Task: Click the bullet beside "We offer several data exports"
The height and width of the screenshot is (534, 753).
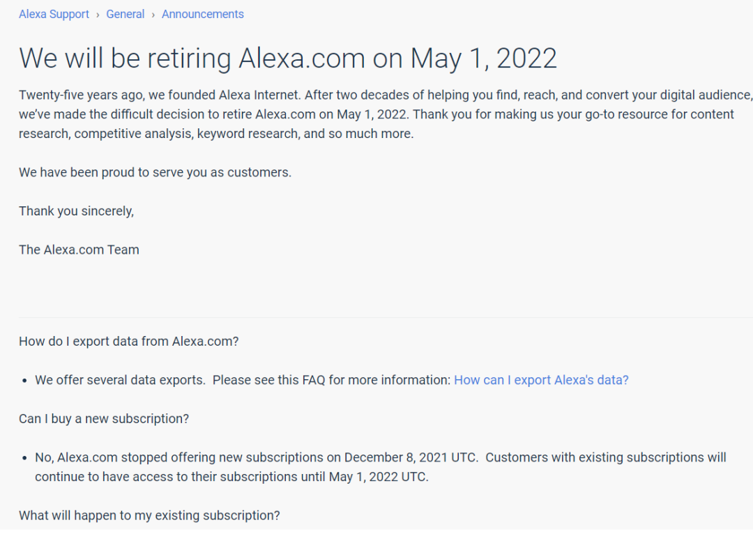Action: coord(25,381)
